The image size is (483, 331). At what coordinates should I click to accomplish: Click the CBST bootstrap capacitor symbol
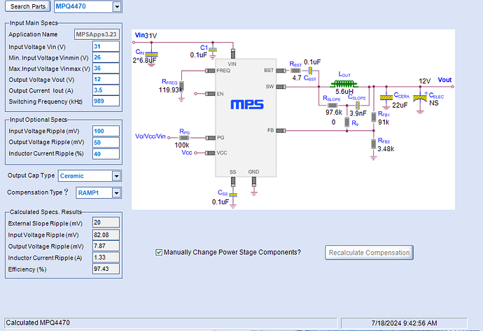pyautogui.click(x=311, y=71)
